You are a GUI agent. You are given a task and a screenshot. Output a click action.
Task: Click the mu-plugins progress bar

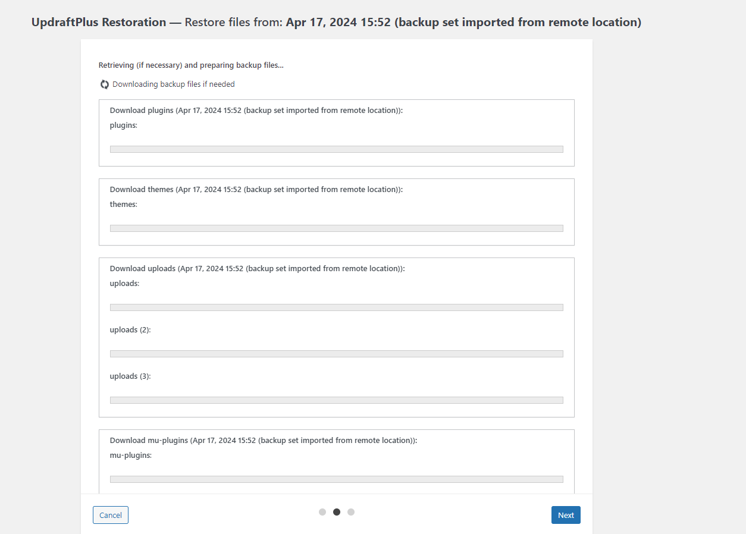(x=337, y=479)
